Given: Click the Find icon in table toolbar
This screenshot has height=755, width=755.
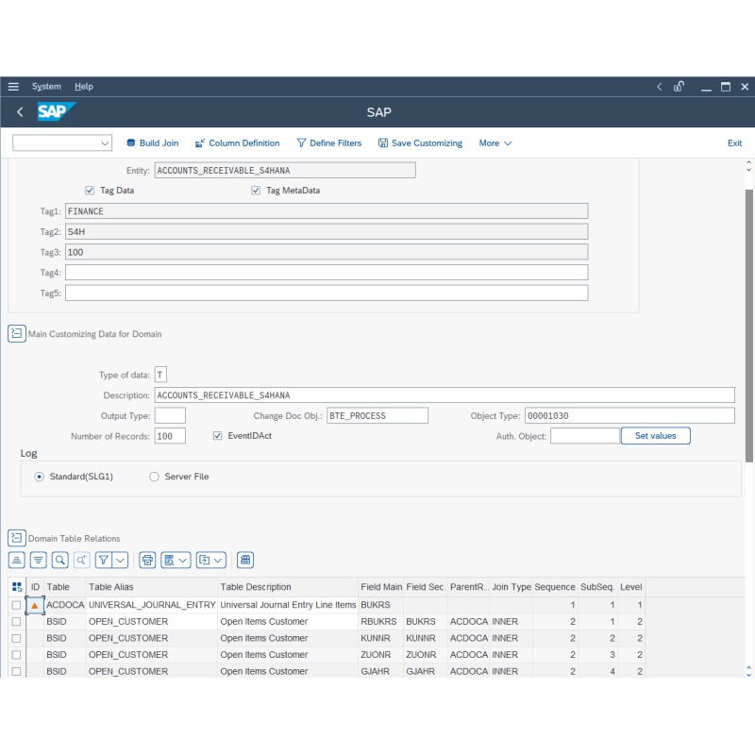Looking at the screenshot, I should pyautogui.click(x=59, y=560).
